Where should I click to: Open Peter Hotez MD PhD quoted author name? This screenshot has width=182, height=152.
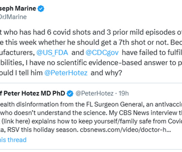pos(33,93)
